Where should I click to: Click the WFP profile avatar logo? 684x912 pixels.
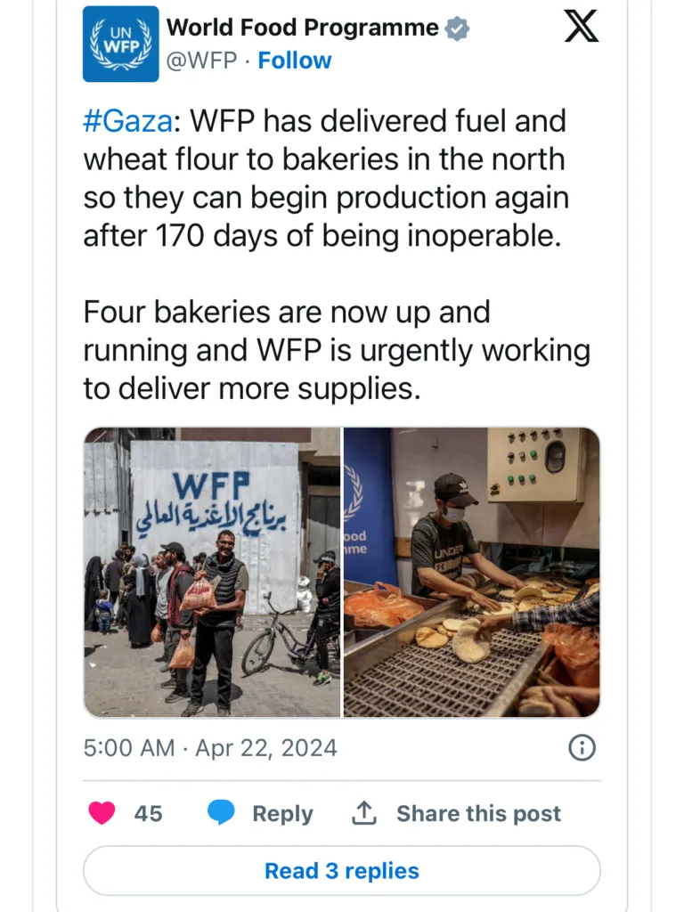click(120, 45)
